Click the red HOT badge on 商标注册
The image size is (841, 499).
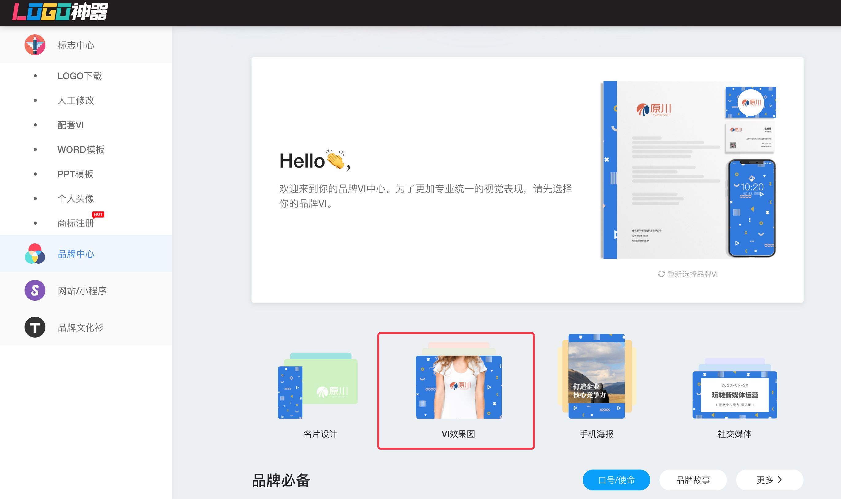point(98,215)
